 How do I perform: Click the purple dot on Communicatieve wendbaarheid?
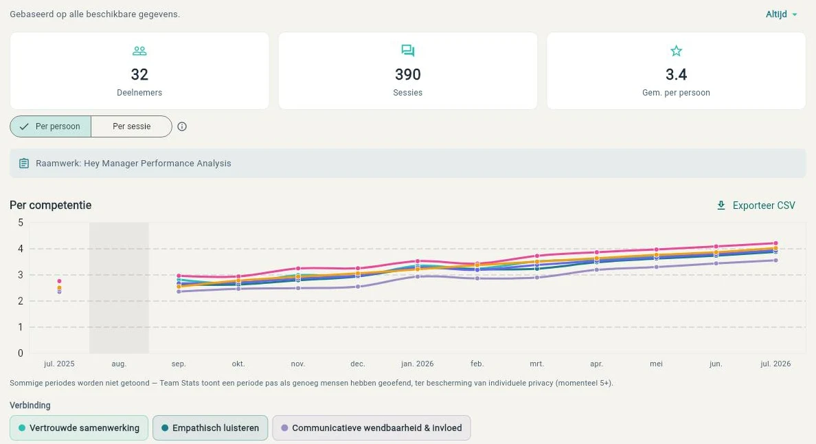pos(284,428)
